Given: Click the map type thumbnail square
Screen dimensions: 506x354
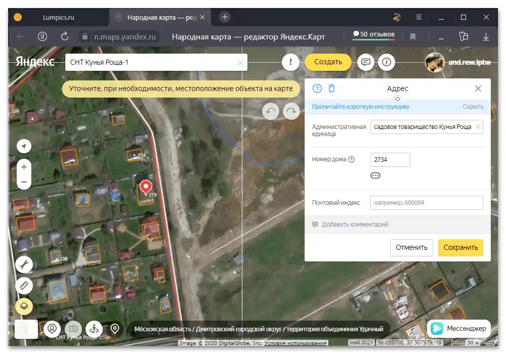Looking at the screenshot, I should point(26,329).
